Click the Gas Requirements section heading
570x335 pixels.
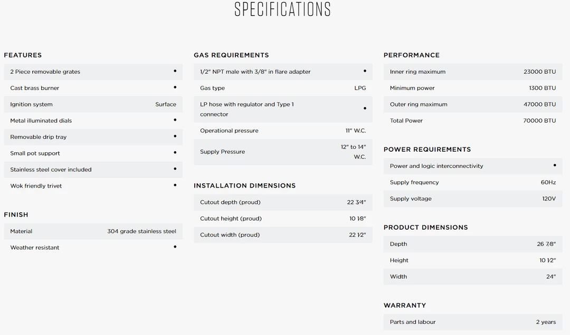coord(231,55)
